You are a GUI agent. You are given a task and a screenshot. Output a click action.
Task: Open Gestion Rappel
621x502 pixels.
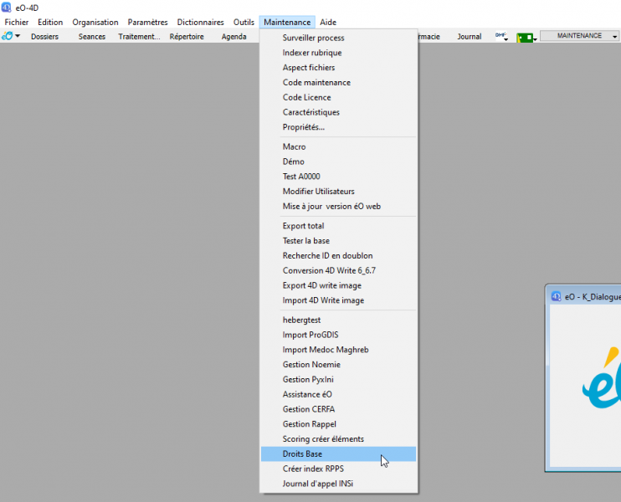(339, 424)
